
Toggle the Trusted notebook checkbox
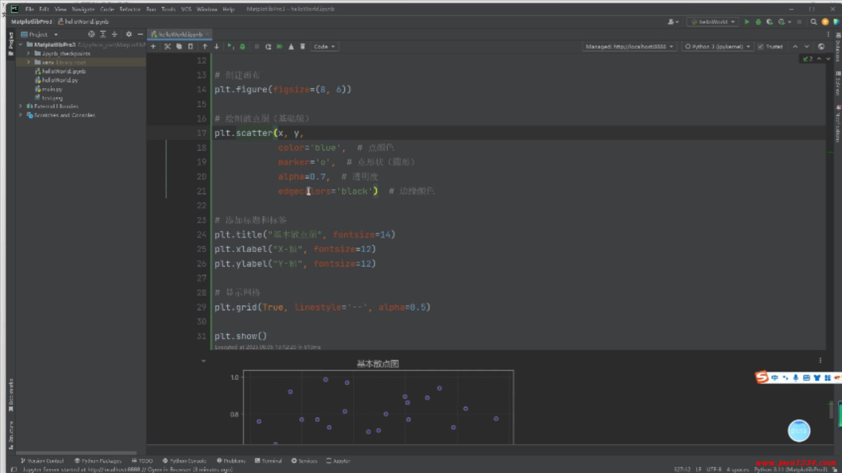coord(761,46)
